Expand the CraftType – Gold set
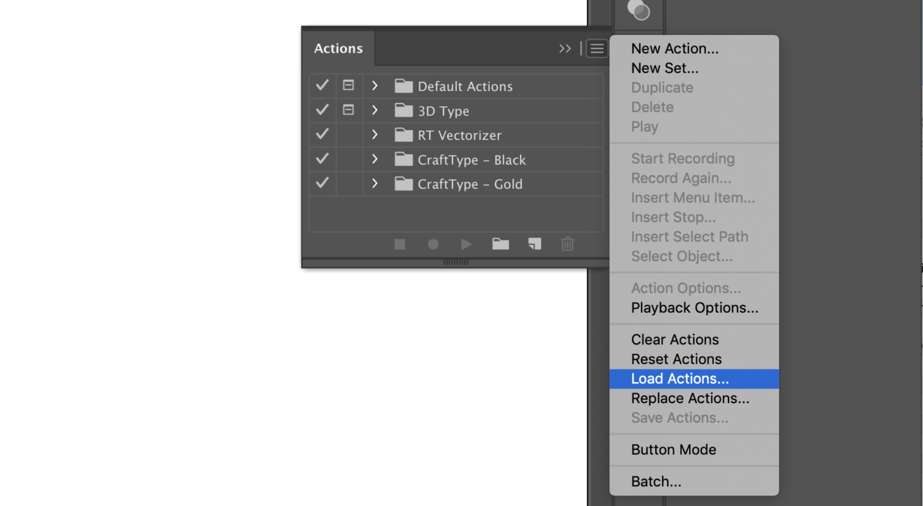The height and width of the screenshot is (506, 923). point(374,183)
